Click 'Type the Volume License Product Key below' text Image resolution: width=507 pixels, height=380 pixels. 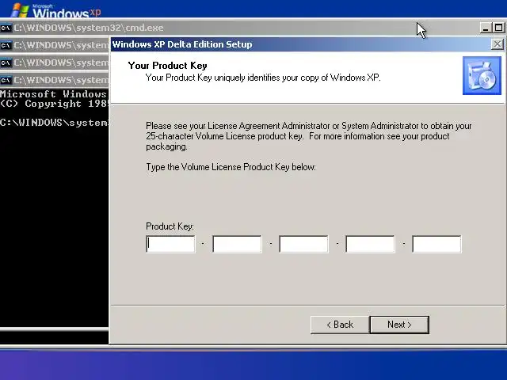(x=231, y=167)
